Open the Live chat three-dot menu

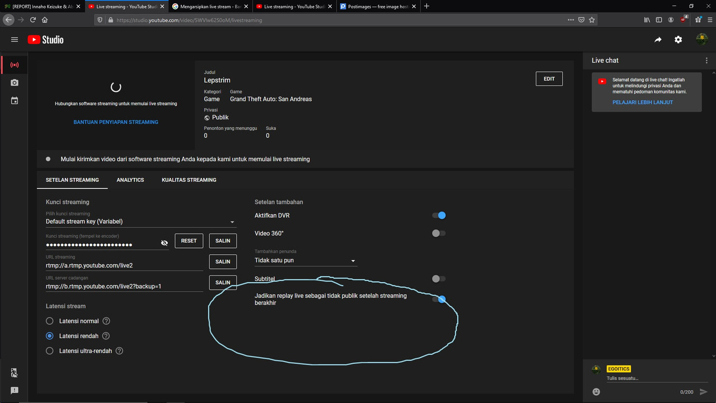pos(706,60)
